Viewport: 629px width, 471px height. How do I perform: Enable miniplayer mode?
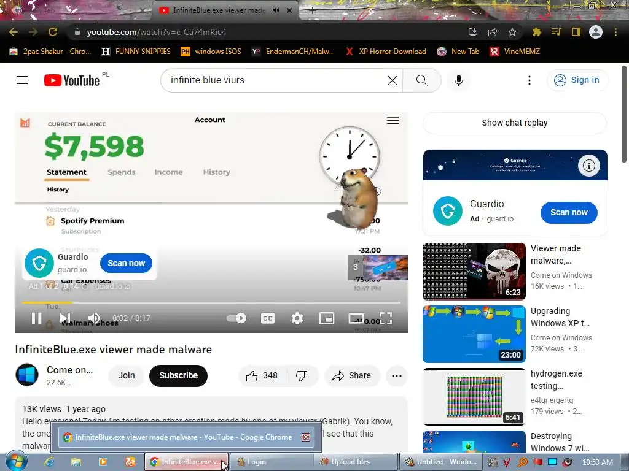pos(327,318)
